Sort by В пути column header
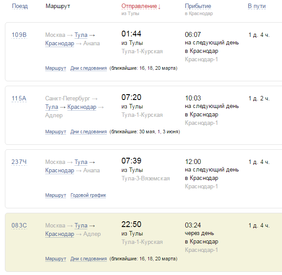Viewport: 282px width, 275px height. pos(257,6)
